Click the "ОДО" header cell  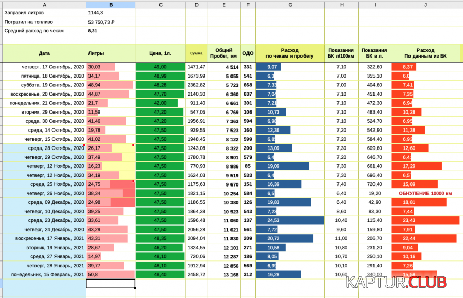point(247,53)
